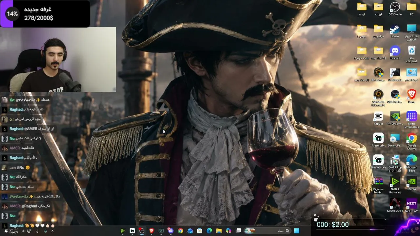Open Microsoft Edge from the taskbar
420x236 pixels.
(x=209, y=231)
